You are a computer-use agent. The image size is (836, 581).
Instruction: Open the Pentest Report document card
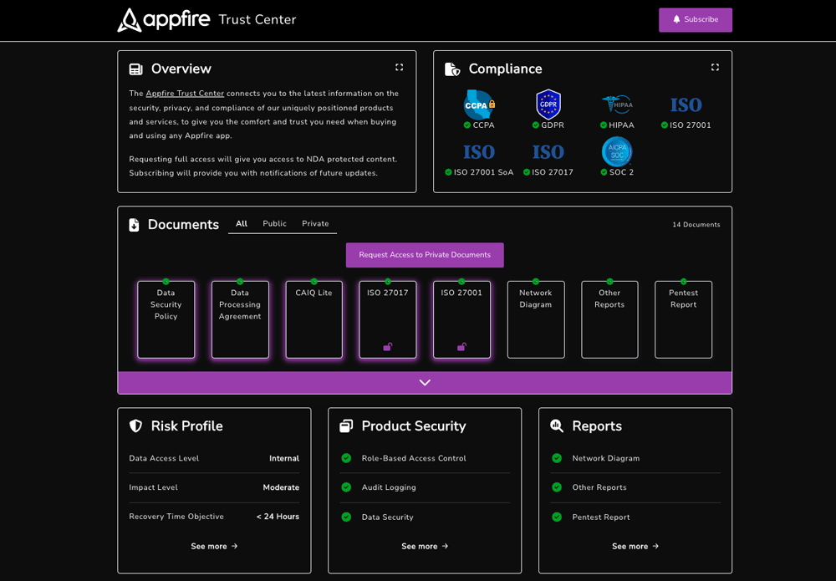684,320
